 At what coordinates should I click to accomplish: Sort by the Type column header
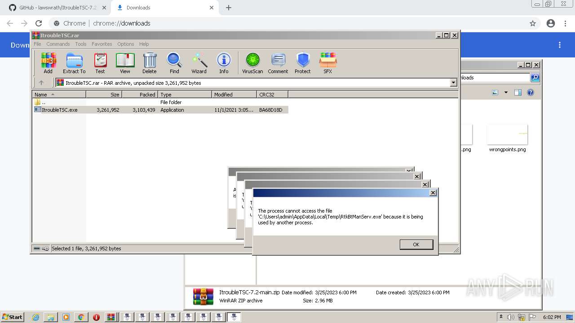185,94
